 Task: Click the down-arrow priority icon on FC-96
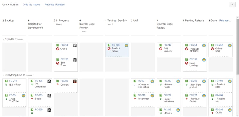pyautogui.click(x=135, y=84)
